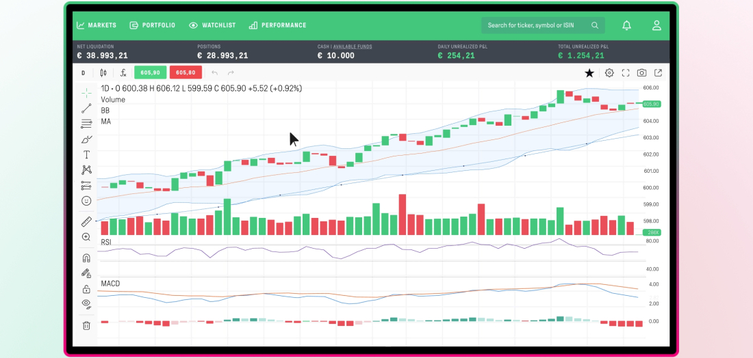This screenshot has height=358, width=753.
Task: Open notifications bell
Action: point(626,25)
